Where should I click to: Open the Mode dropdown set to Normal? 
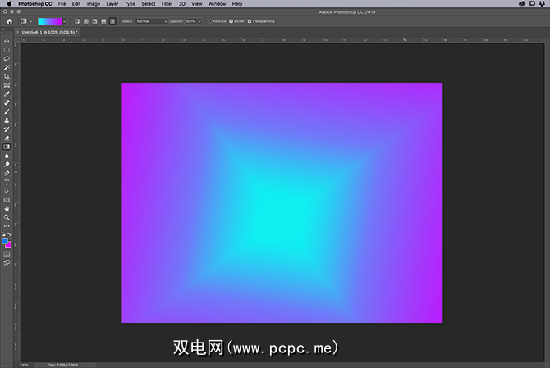[x=152, y=20]
